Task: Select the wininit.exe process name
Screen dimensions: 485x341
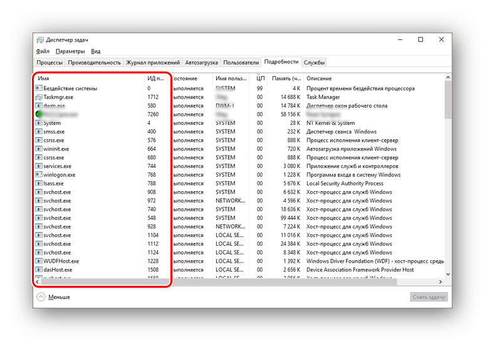Action: tap(56, 149)
